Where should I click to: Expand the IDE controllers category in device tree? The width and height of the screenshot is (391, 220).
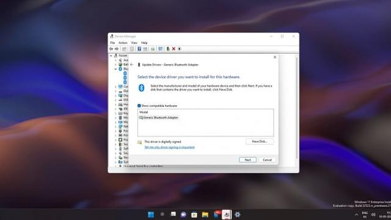(x=115, y=109)
